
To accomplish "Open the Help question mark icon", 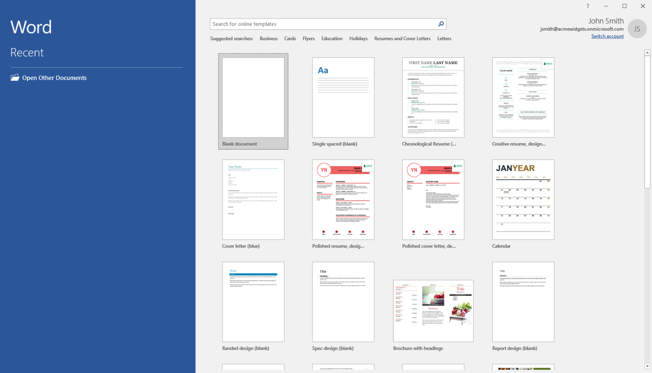I will click(588, 6).
